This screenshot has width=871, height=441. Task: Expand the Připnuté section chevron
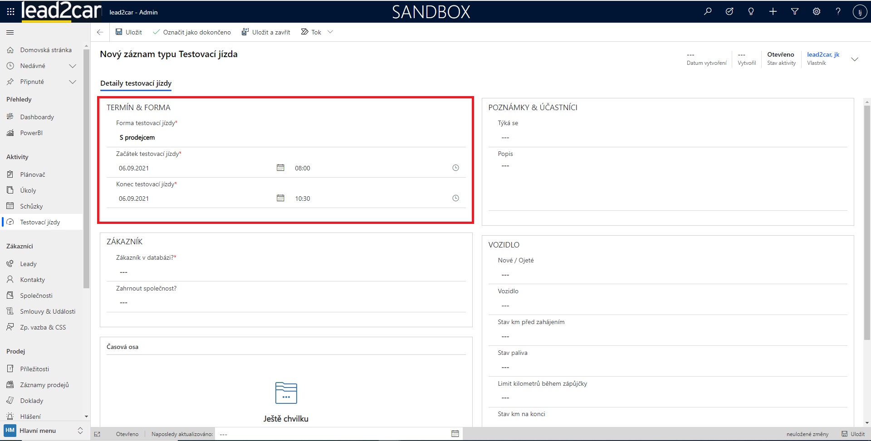[72, 82]
